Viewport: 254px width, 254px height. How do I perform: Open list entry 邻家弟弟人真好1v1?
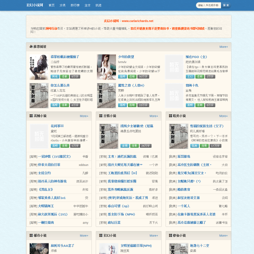[x=52, y=198]
